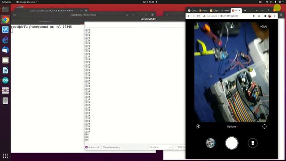Go back in the Chrome browser

189,16
